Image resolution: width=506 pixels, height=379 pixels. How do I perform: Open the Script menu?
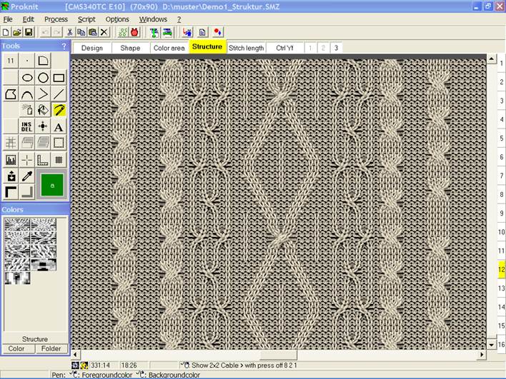[86, 19]
